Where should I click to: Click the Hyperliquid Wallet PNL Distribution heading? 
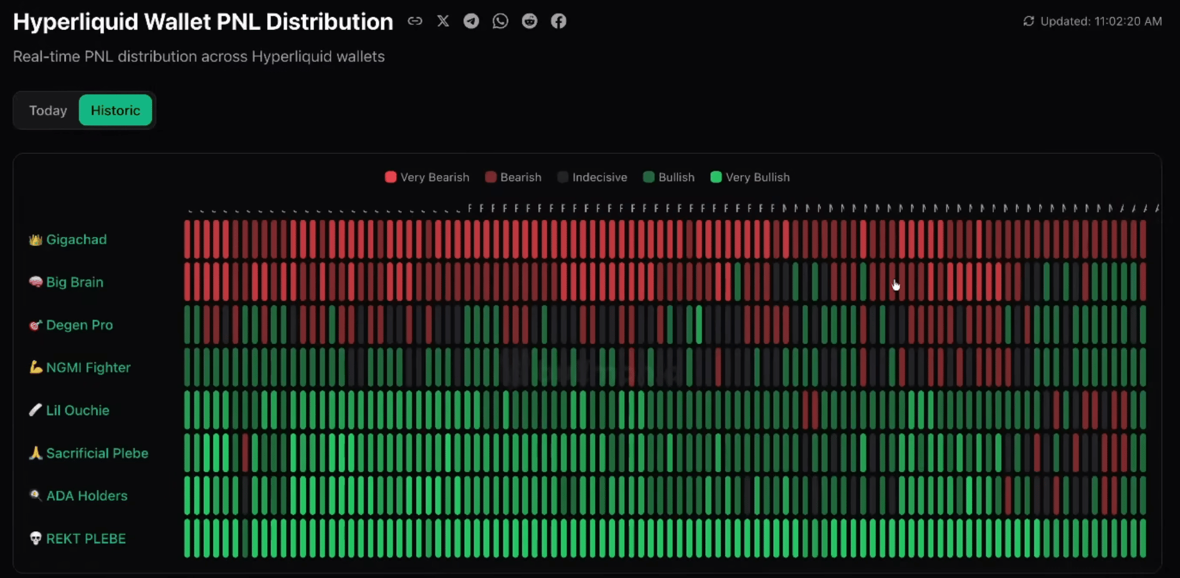[x=203, y=22]
